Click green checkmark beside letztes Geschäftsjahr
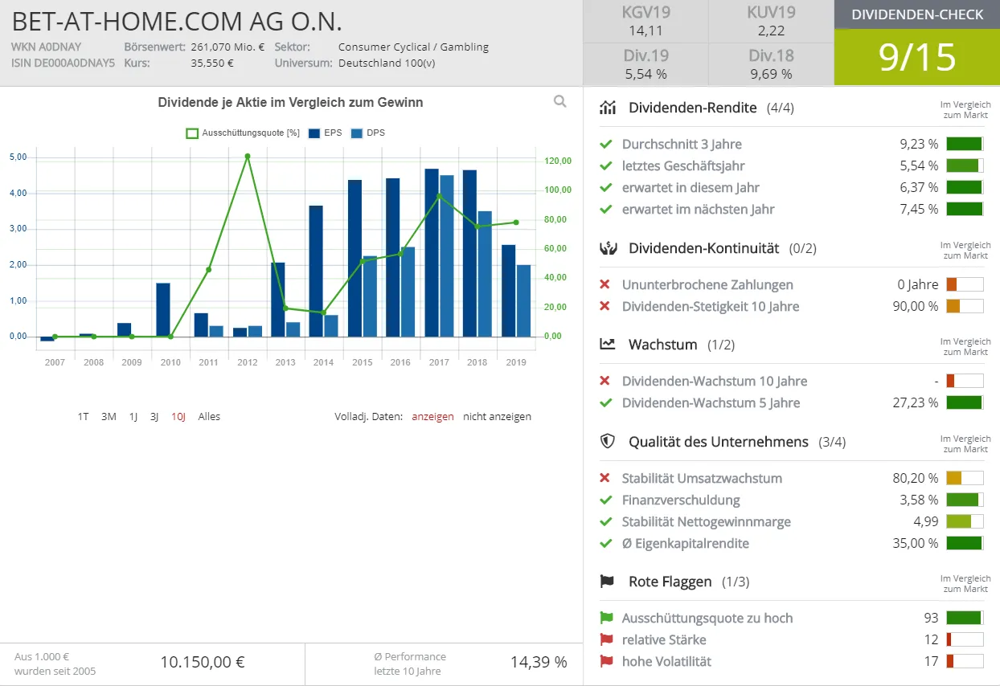Screen dimensions: 1000x686 pos(606,165)
